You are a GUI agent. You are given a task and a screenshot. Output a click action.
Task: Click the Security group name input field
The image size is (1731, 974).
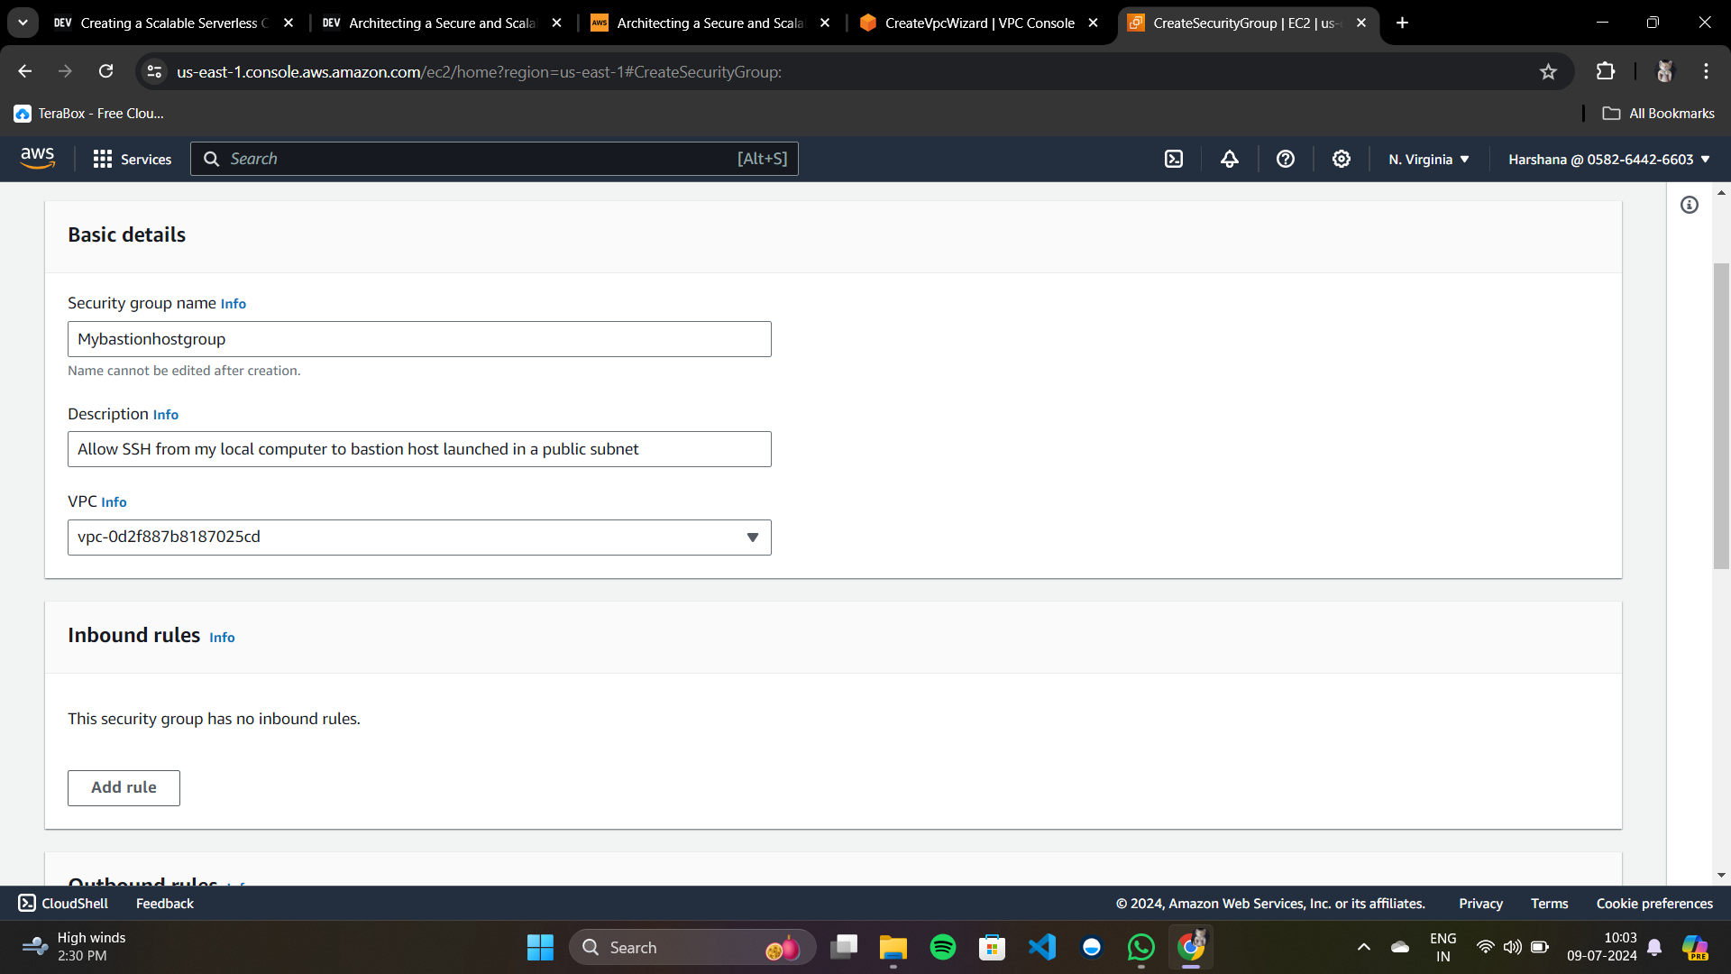pos(419,339)
